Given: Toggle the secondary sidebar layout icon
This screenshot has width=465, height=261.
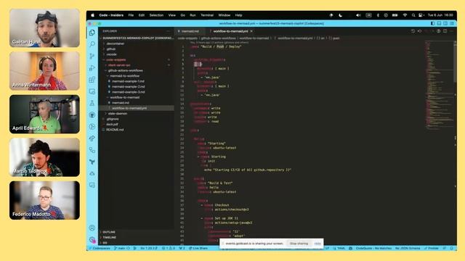Looking at the screenshot, I should 445,23.
